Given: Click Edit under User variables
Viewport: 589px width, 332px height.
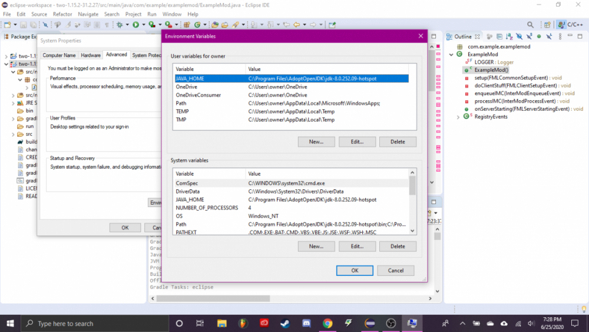Looking at the screenshot, I should 357,142.
